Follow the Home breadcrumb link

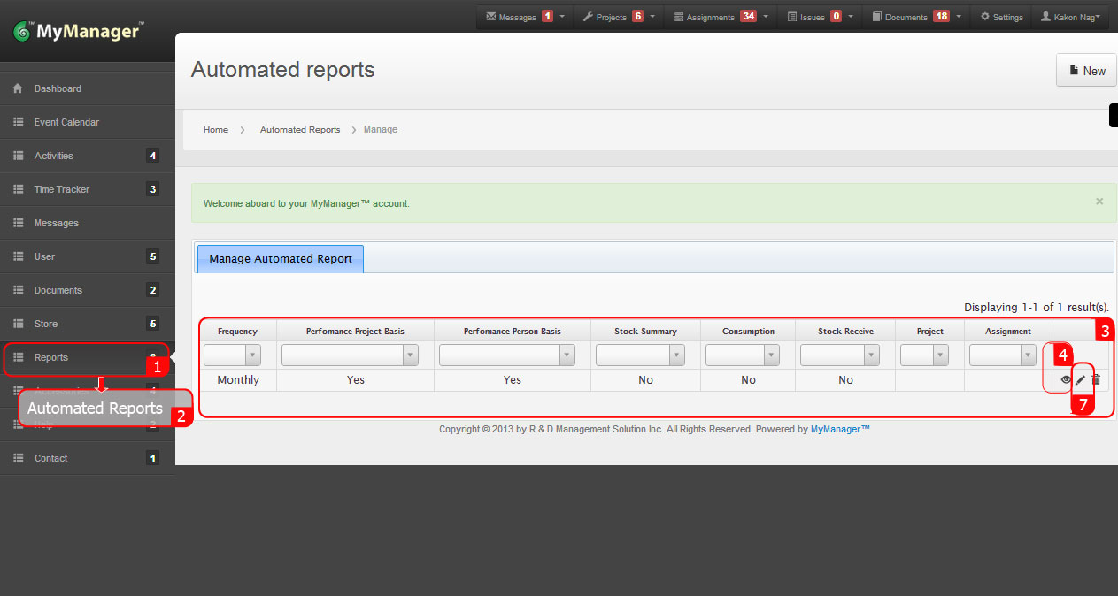point(215,129)
